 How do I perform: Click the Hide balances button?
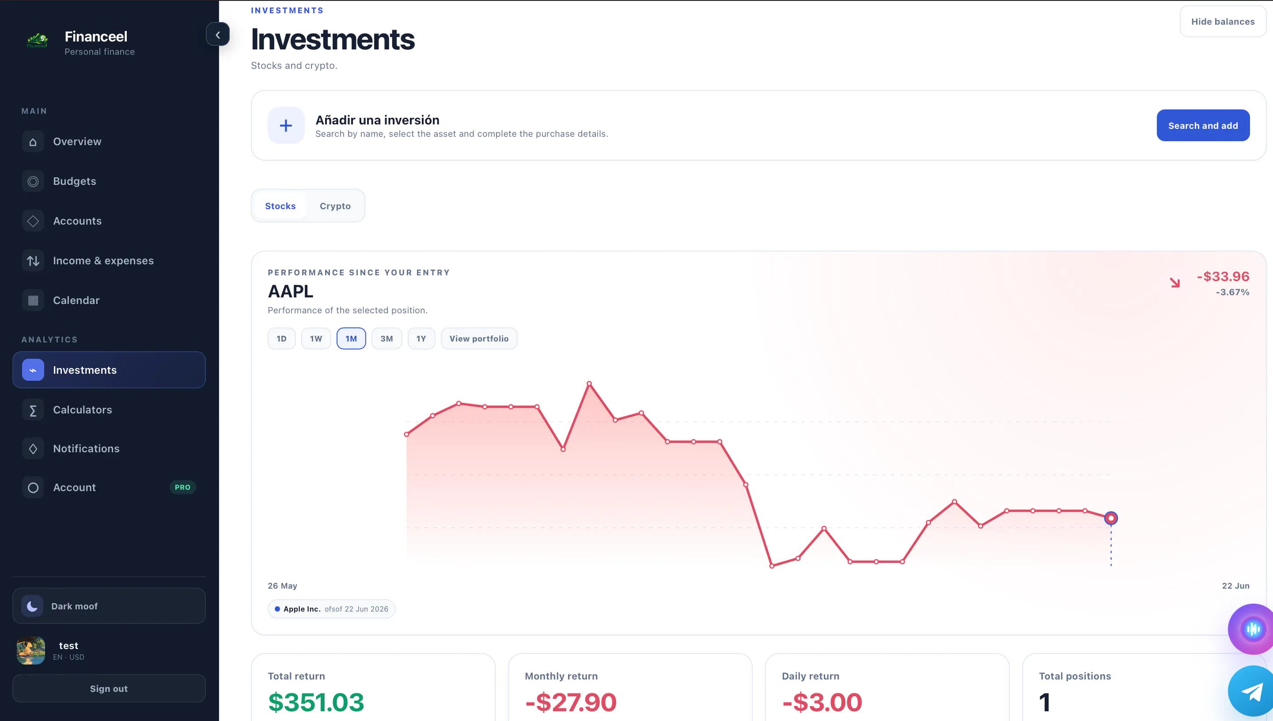coord(1223,21)
